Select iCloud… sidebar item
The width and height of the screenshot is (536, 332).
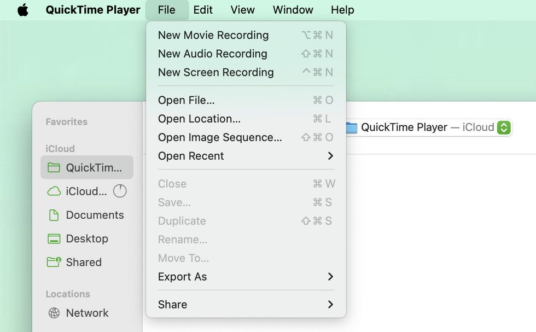[87, 191]
